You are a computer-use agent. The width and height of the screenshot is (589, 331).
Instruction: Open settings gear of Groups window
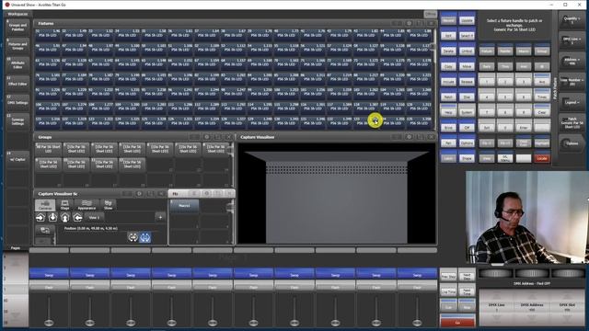coord(206,137)
